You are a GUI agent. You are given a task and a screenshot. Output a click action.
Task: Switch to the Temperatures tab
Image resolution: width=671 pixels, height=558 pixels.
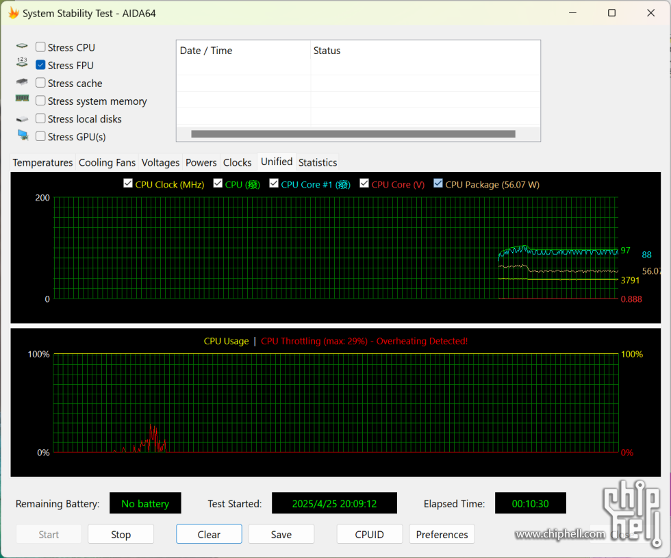pos(42,163)
